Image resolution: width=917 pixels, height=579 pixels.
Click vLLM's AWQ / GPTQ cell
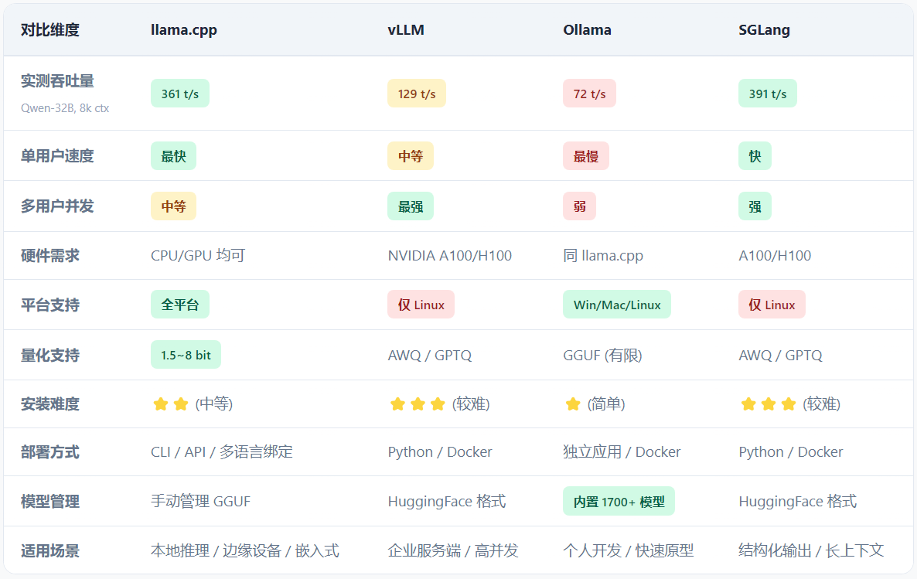click(x=429, y=356)
